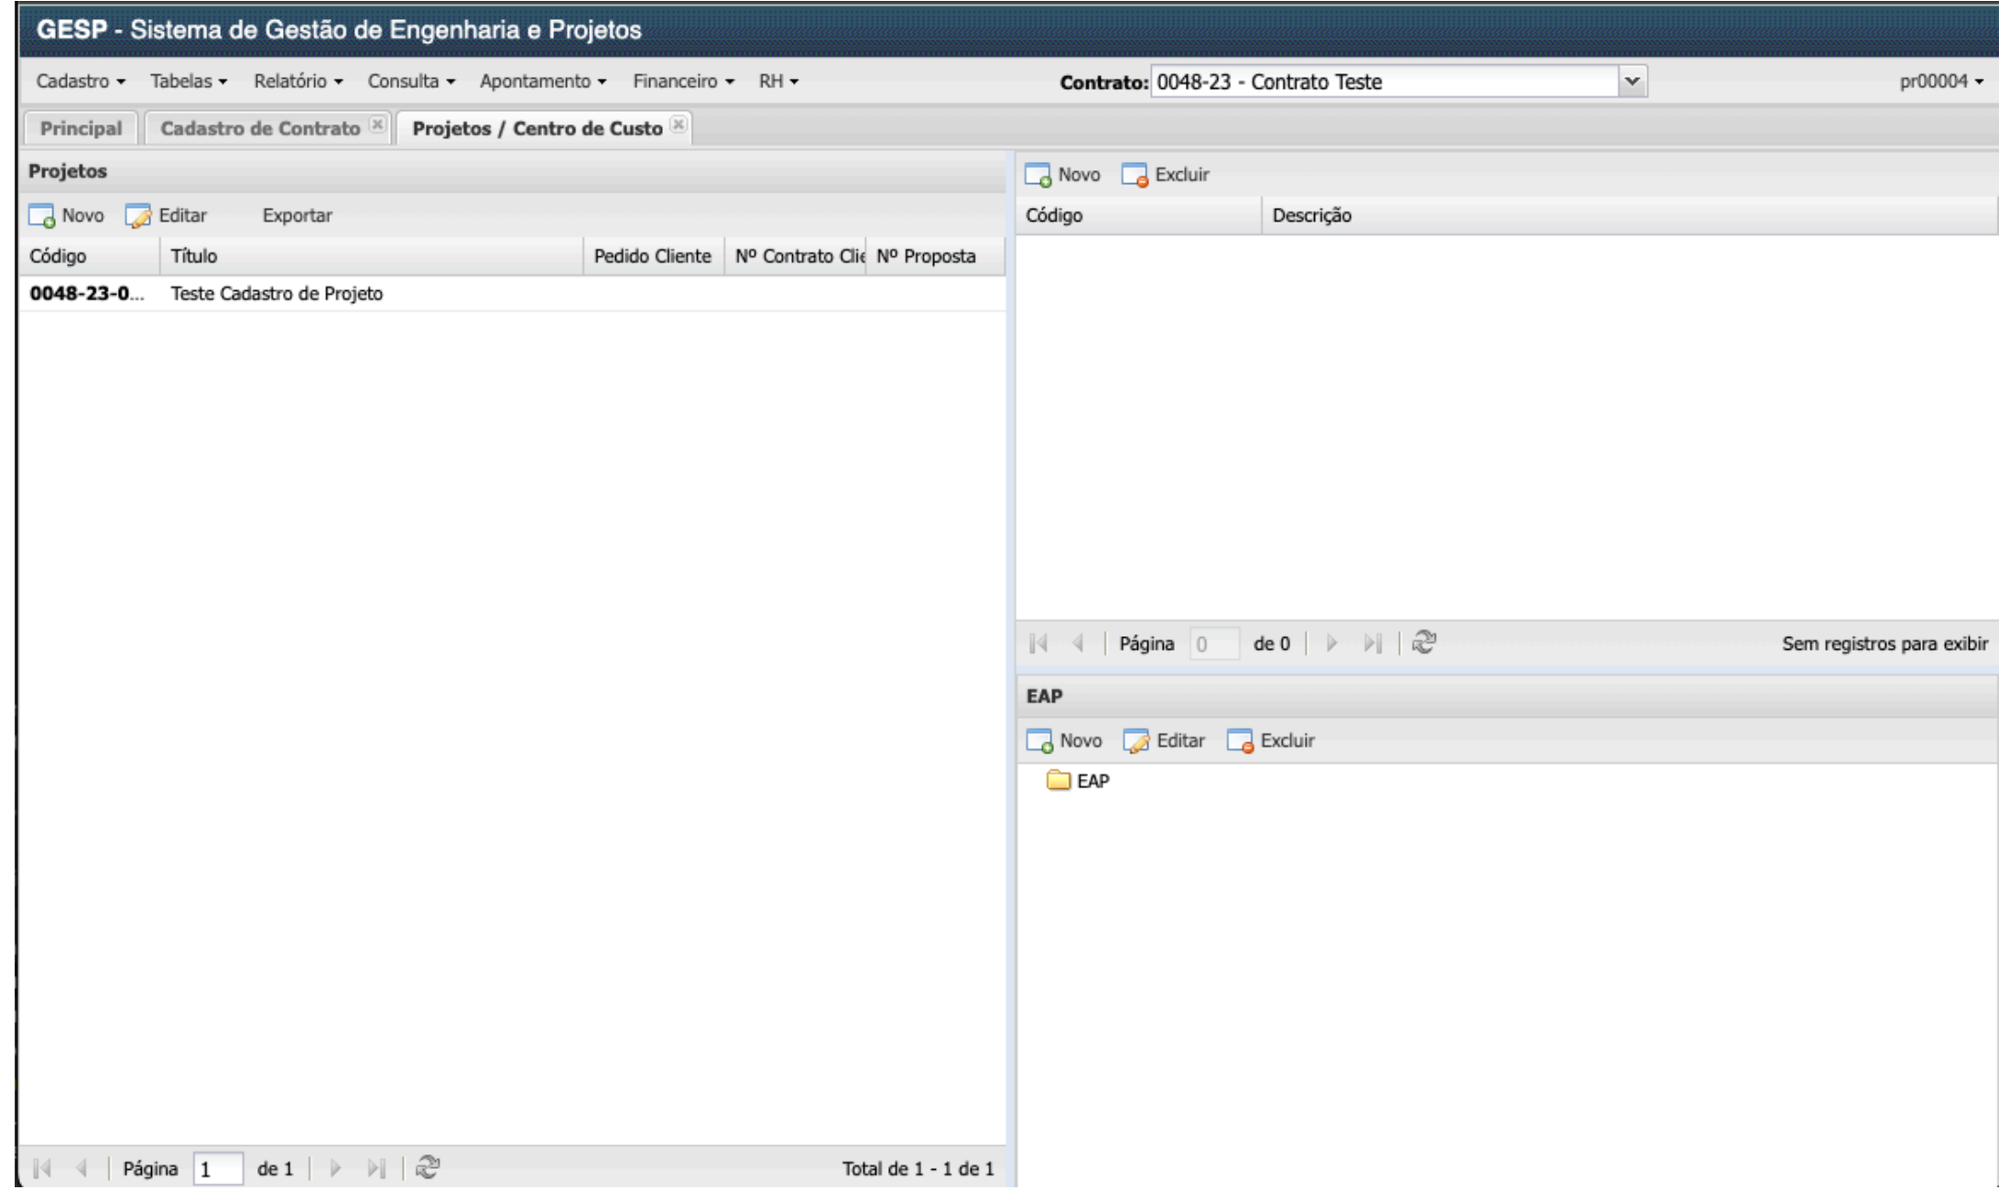Click Novo icon in EAP panel
This screenshot has width=2009, height=1201.
pyautogui.click(x=1039, y=741)
